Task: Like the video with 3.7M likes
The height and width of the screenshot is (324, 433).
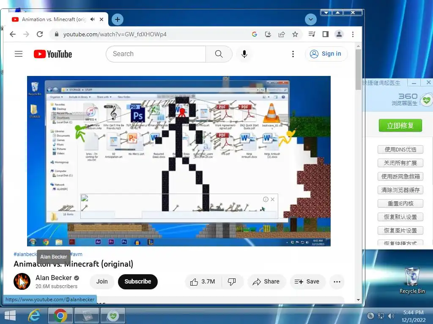Action: coord(203,281)
